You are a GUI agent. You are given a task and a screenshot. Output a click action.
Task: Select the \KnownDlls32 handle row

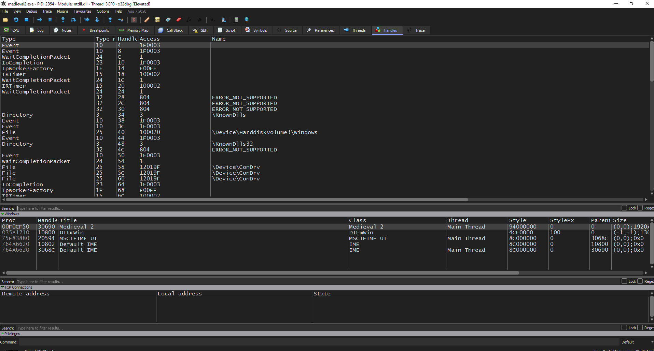pyautogui.click(x=324, y=144)
